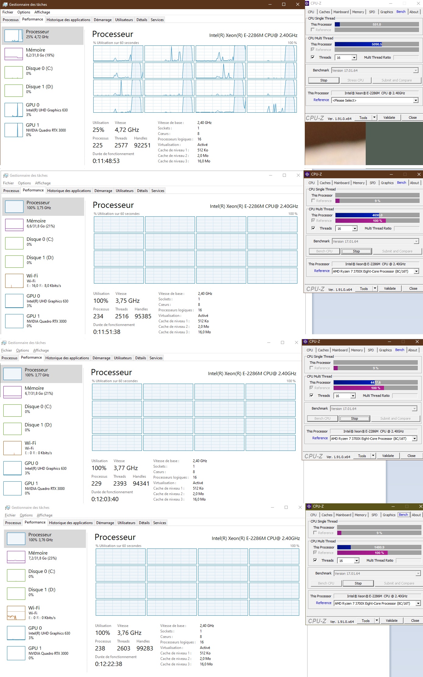Click uptime value 0:11:48:53 in Task Manager
Viewport: 423px width, 677px height.
[x=106, y=161]
